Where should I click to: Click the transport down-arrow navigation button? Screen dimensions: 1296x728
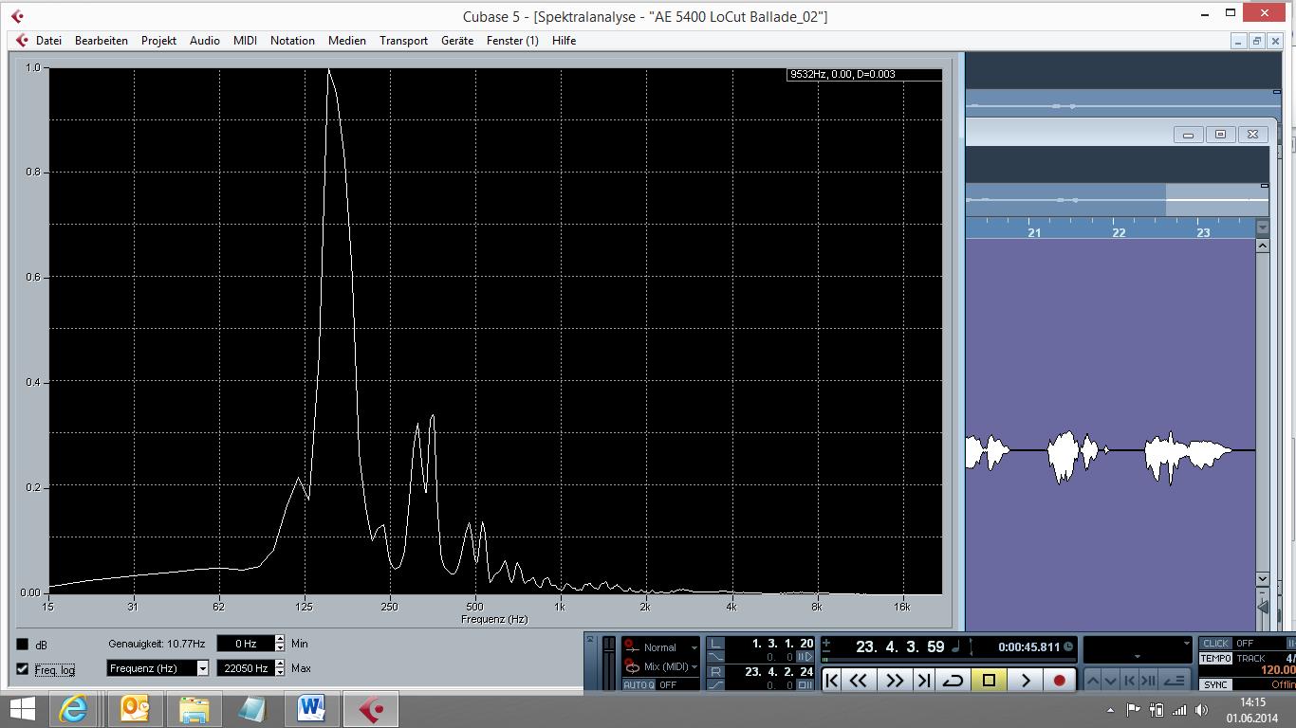point(1111,680)
